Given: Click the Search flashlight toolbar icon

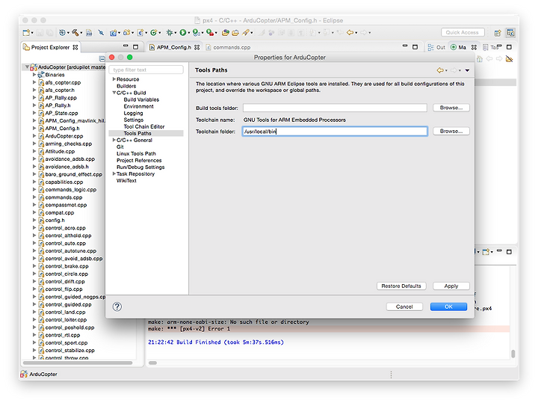Looking at the screenshot, I should tap(246, 33).
